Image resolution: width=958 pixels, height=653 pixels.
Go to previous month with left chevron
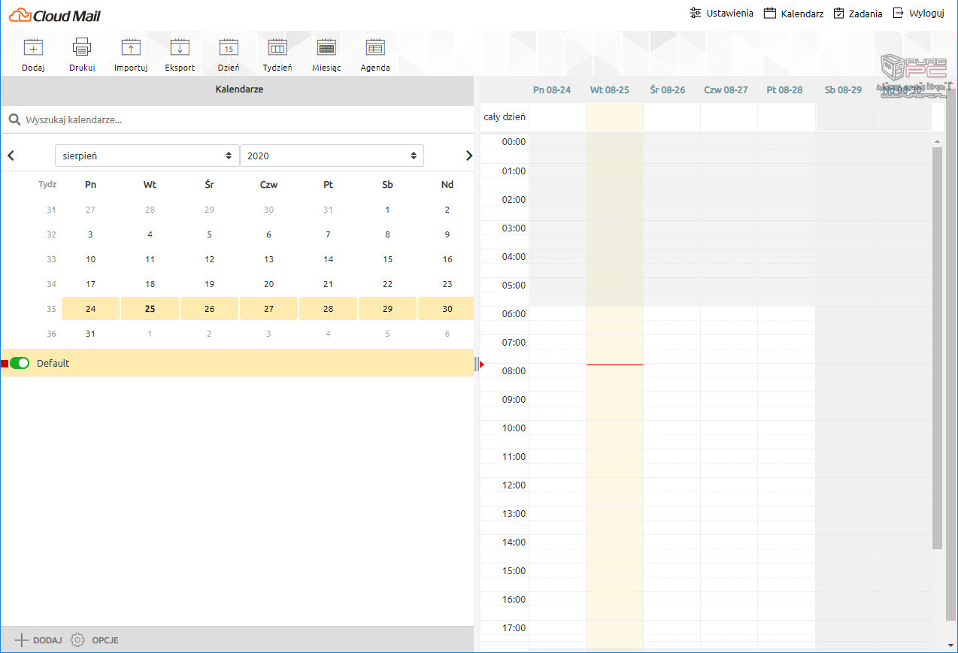[x=11, y=156]
